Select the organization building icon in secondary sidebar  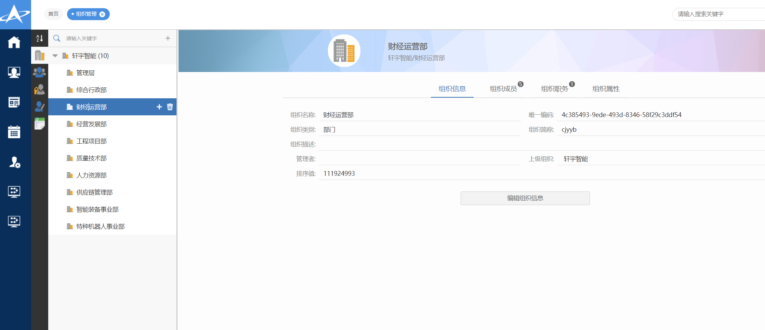coord(40,55)
